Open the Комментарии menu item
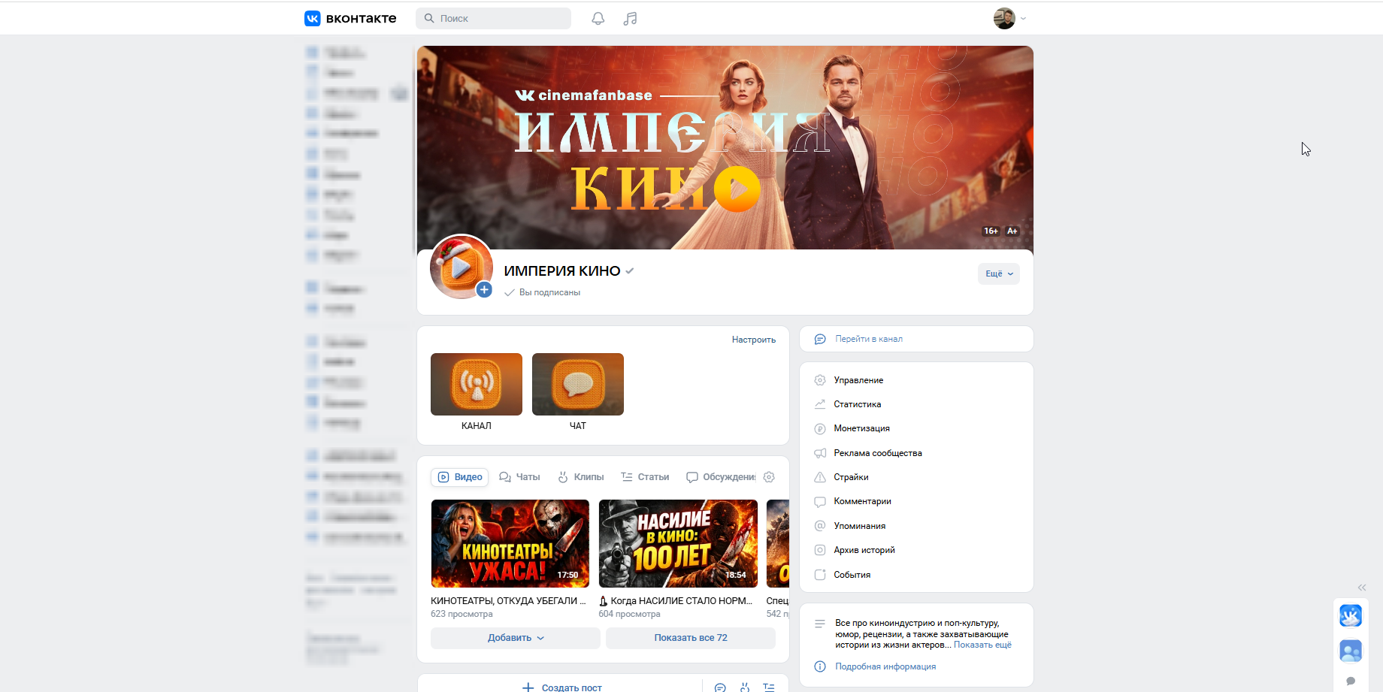The width and height of the screenshot is (1383, 692). (x=916, y=501)
